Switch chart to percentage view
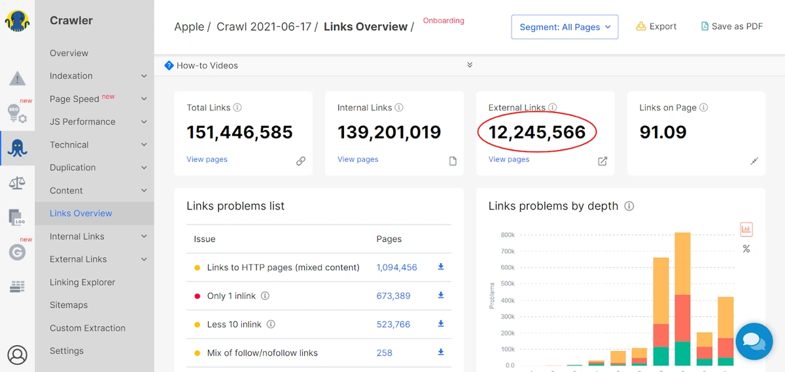Image resolution: width=785 pixels, height=372 pixels. click(746, 249)
